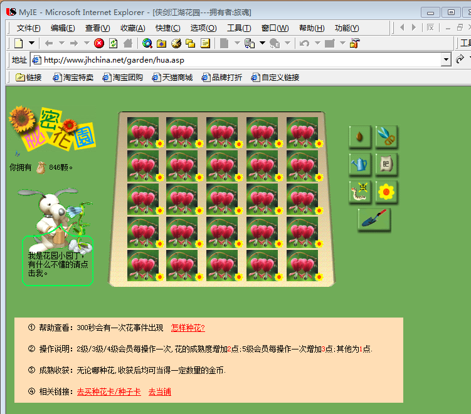Select the pruning scissors tool
The height and width of the screenshot is (414, 471).
click(x=386, y=137)
